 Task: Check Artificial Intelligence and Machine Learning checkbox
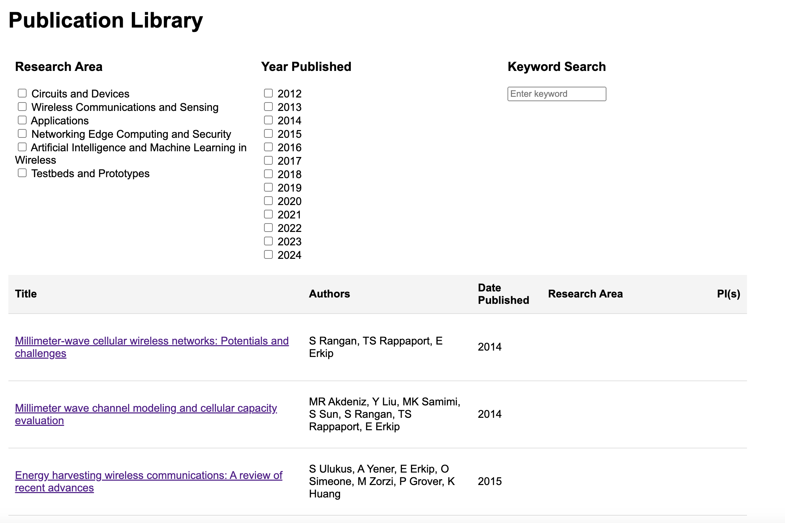click(22, 147)
